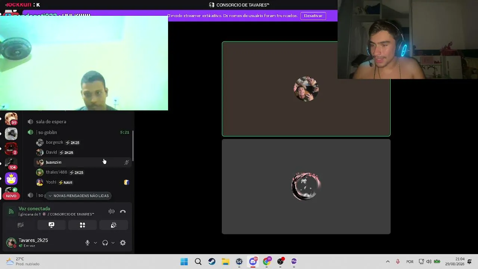Click the Desativar button in streamer banner
This screenshot has width=478, height=269.
[313, 16]
